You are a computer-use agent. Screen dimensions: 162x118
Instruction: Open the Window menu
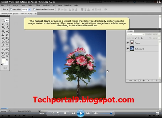pyautogui.click(x=68, y=5)
